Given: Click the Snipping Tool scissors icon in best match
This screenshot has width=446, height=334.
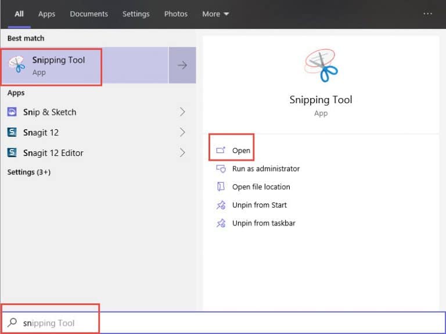Looking at the screenshot, I should pos(17,64).
